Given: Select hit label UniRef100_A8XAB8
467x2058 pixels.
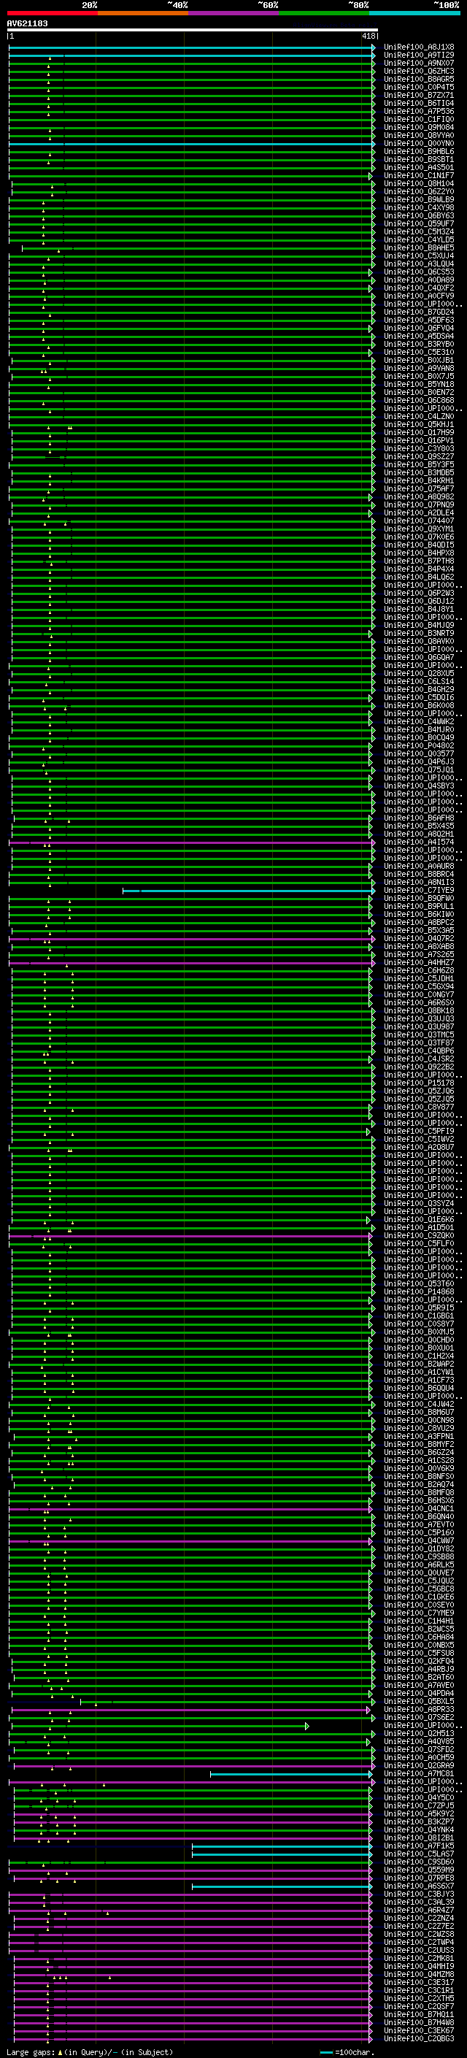Looking at the screenshot, I should click(418, 946).
